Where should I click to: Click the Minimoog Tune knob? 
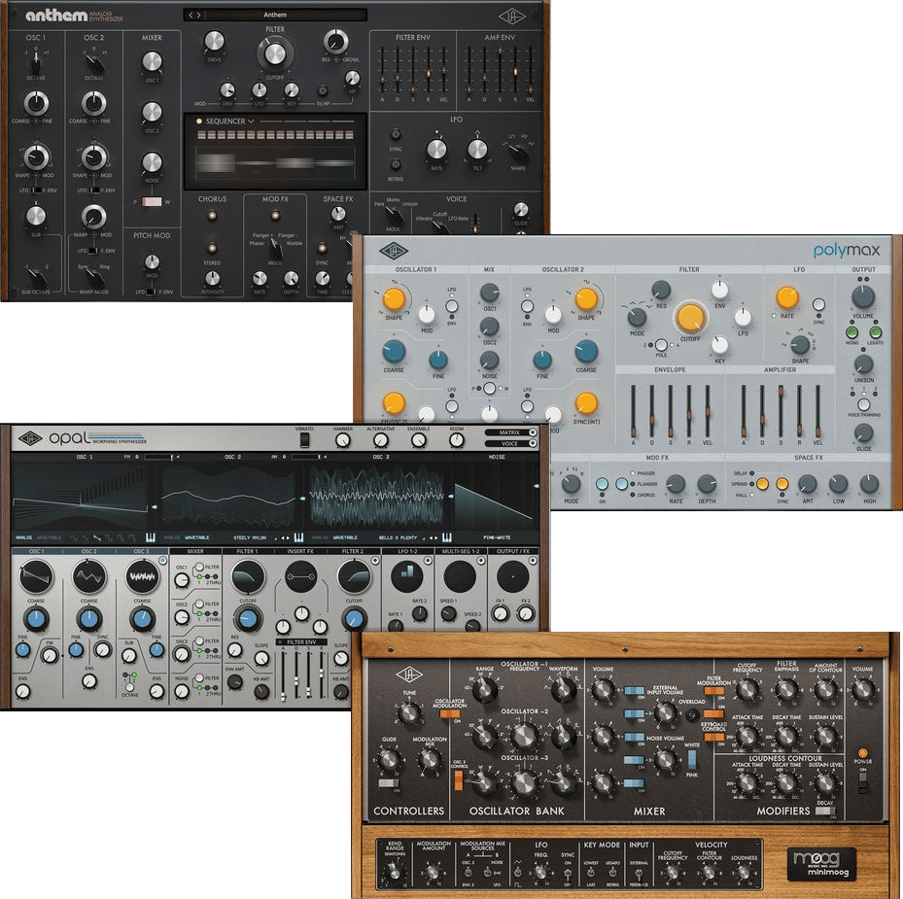coord(409,715)
